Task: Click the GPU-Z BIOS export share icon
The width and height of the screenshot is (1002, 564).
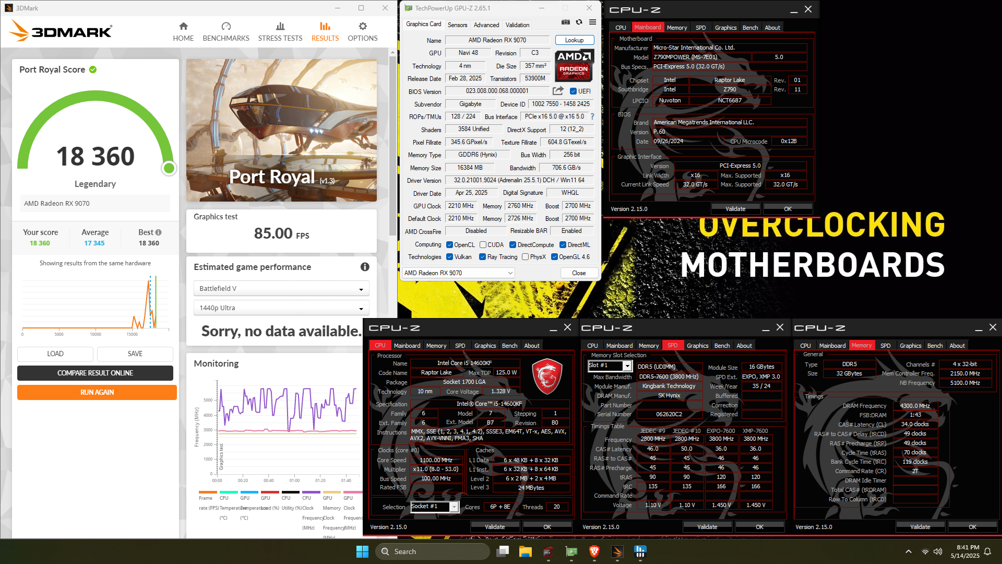Action: pos(558,91)
